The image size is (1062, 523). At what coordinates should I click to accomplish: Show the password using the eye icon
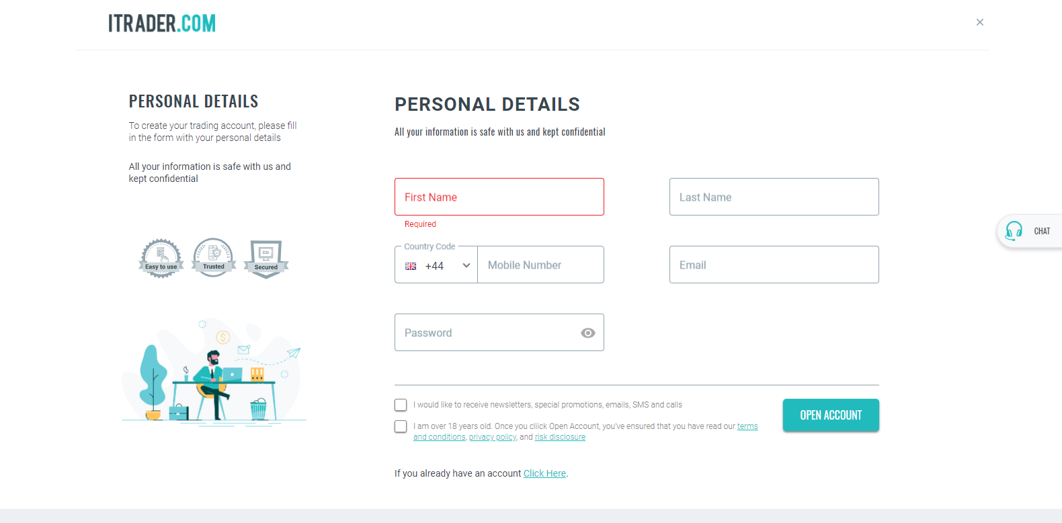point(588,332)
